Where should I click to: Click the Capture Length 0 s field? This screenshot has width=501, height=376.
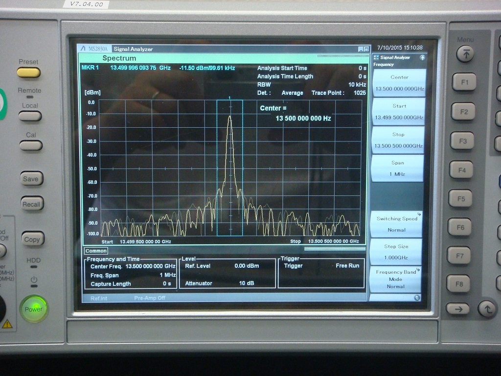[x=131, y=283]
